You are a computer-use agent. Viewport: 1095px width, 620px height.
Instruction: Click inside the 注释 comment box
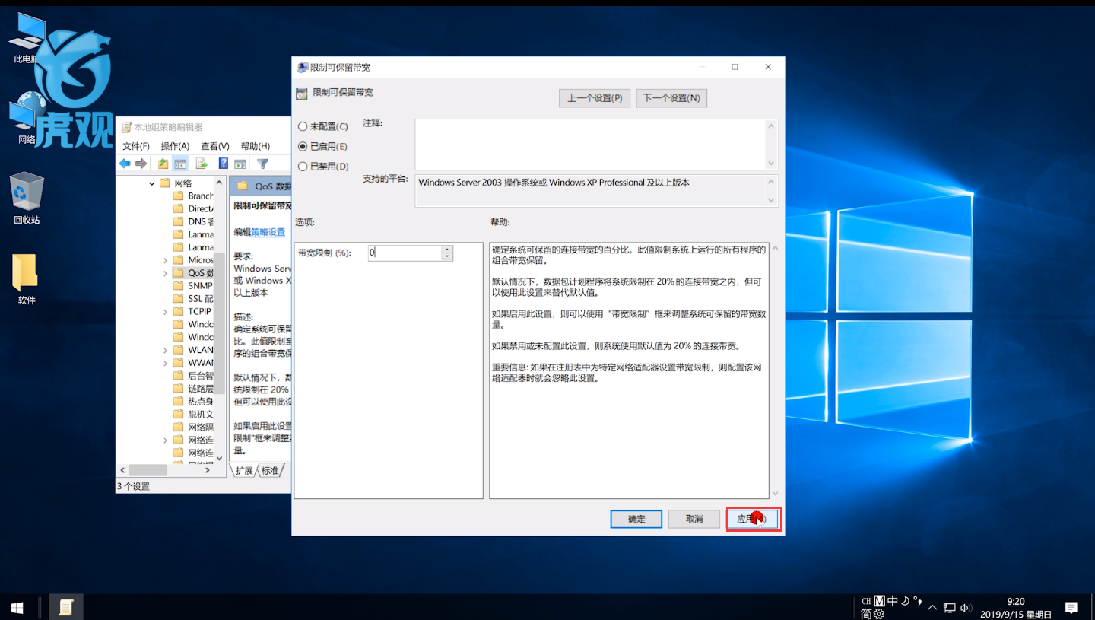point(590,145)
